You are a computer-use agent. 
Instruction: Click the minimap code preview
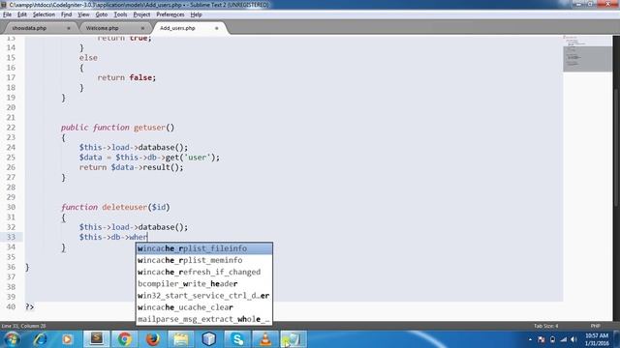[x=587, y=53]
